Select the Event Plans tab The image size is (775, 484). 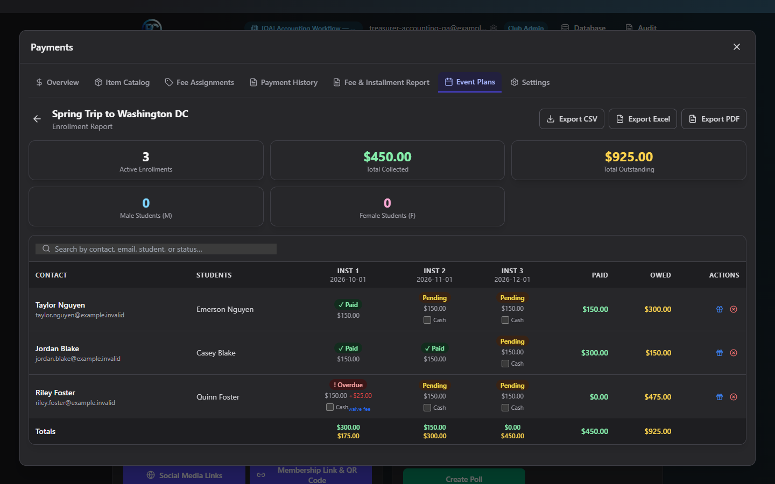point(470,82)
